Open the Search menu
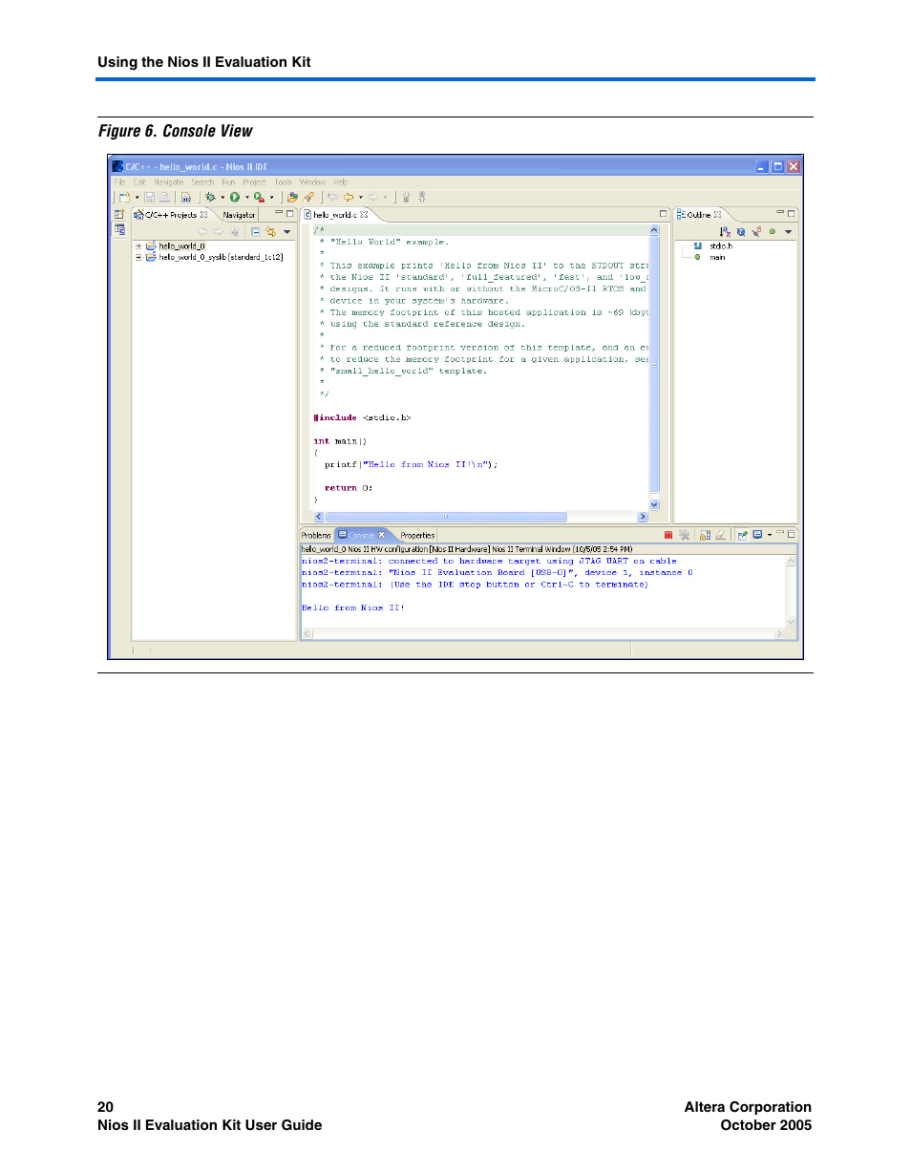Screen dimensions: 911x1172 click(202, 181)
